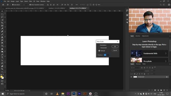Toggle Show Transform Controls checkbox

pyautogui.click(x=30, y=5)
